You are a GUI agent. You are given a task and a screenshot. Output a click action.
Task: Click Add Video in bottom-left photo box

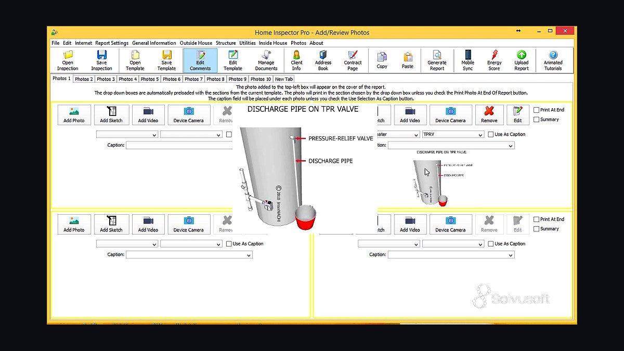click(x=148, y=224)
